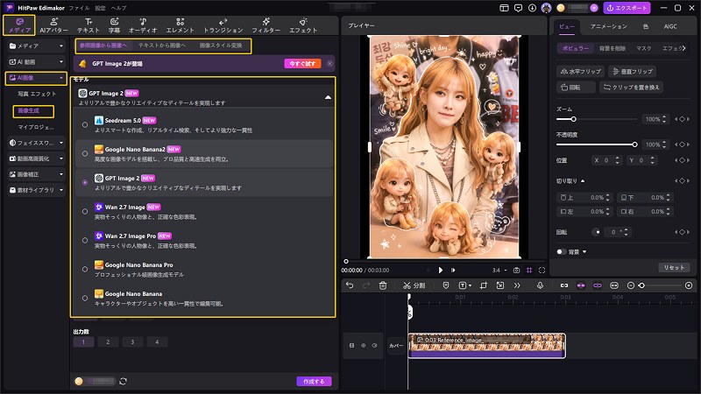The image size is (701, 394).
Task: Enter fullscreen preview in the player
Action: point(542,271)
